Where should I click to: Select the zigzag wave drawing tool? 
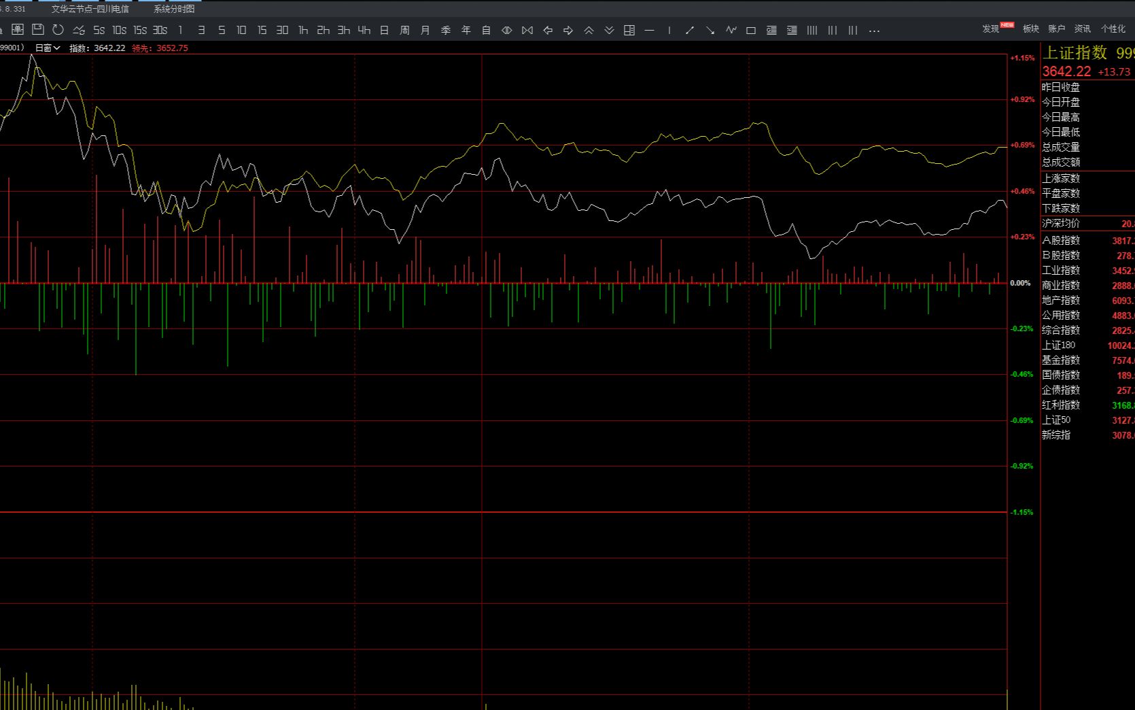click(x=731, y=30)
